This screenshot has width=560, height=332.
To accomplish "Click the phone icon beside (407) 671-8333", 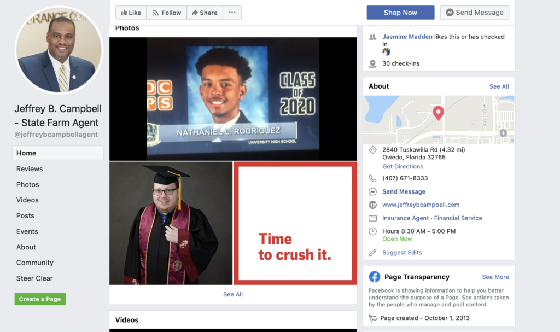I will pyautogui.click(x=372, y=178).
